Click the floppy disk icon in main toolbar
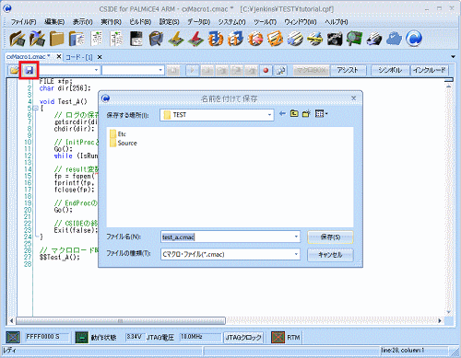461x358 pixels. coord(136,39)
